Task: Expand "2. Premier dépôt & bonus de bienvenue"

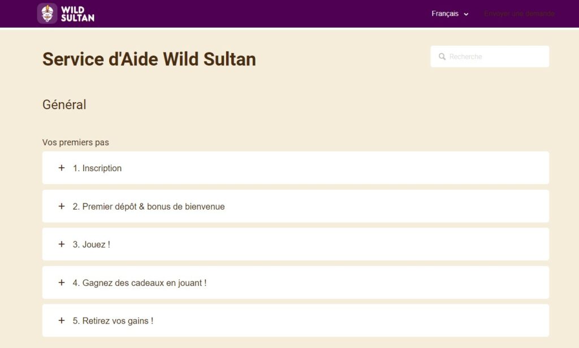Action: point(153,207)
